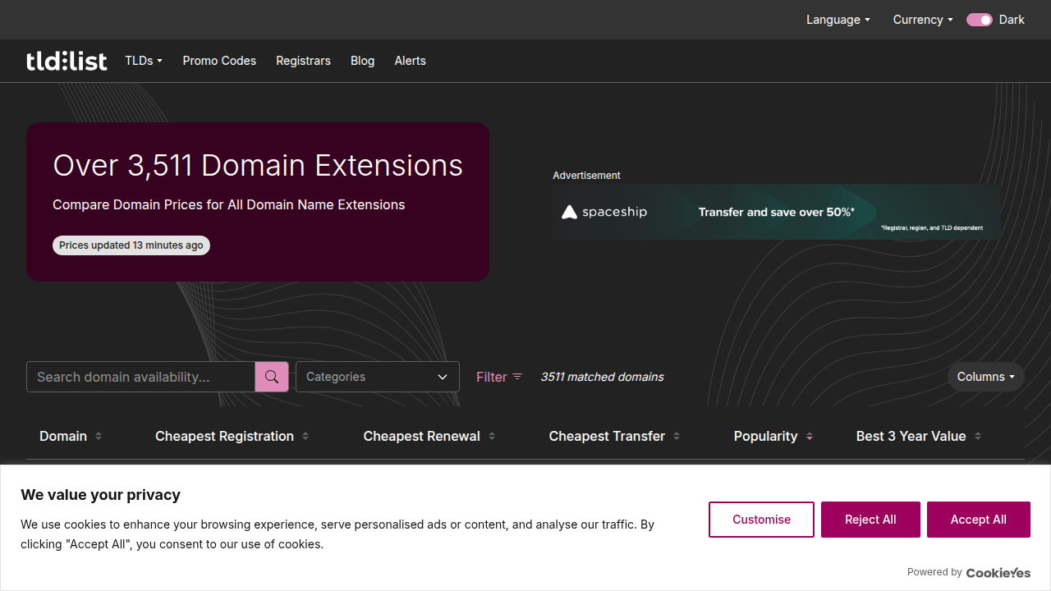Sort by Cheapest Renewal arrows
Screen dimensions: 1051x591
(x=492, y=436)
